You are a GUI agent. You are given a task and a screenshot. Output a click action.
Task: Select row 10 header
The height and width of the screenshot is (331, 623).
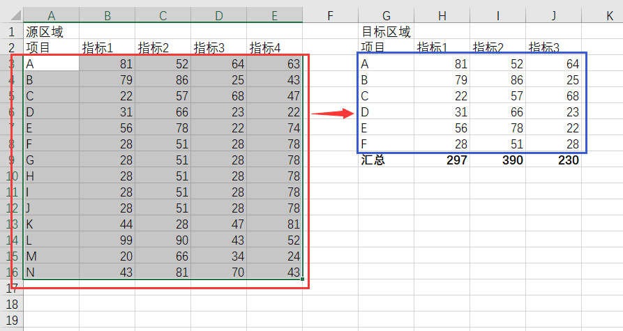point(12,176)
